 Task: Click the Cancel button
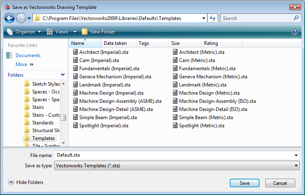click(x=280, y=183)
